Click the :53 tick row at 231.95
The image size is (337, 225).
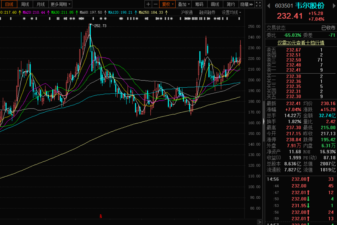[x=301, y=206]
